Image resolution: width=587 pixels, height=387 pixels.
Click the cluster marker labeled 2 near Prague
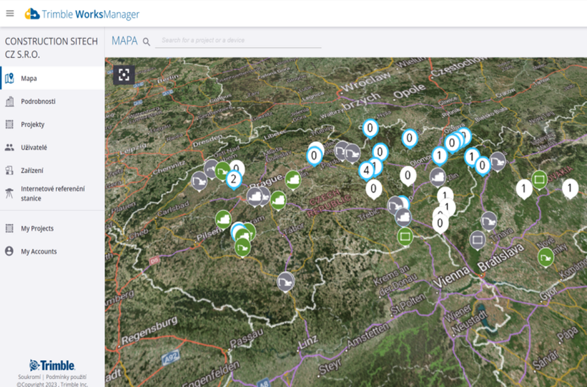233,179
